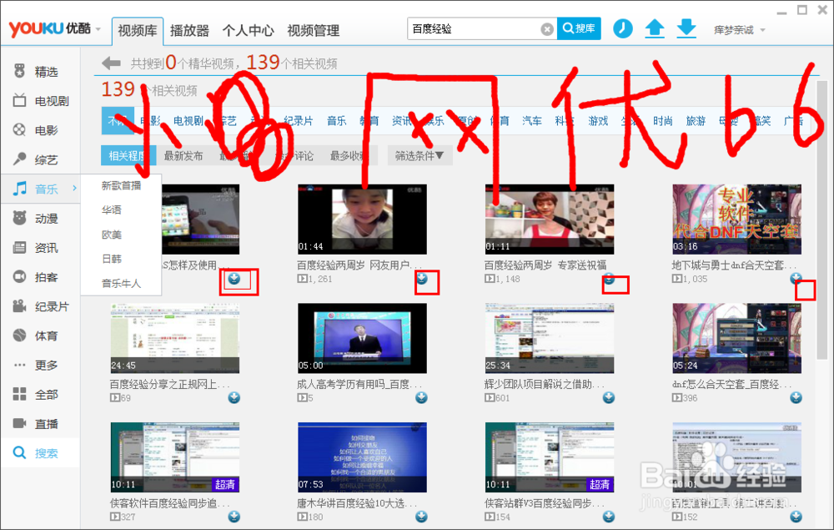Viewport: 834px width, 530px height.
Task: Open 唐木华讲百度经验10大选 video title
Action: [x=359, y=502]
